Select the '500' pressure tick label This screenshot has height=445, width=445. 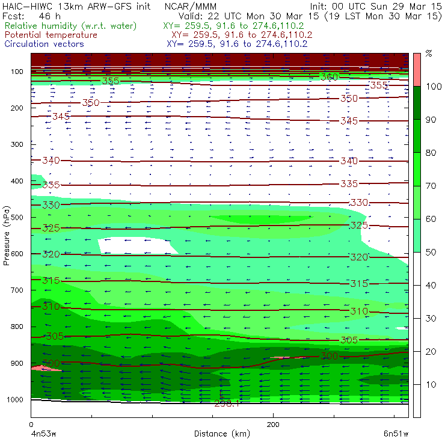coord(17,218)
